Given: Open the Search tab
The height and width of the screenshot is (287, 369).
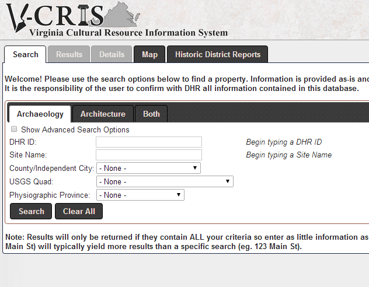Looking at the screenshot, I should (25, 54).
